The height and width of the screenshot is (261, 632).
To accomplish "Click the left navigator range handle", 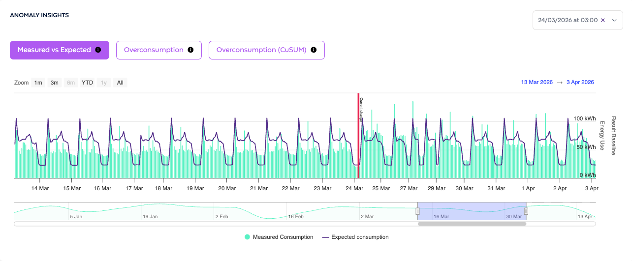I will 417,211.
